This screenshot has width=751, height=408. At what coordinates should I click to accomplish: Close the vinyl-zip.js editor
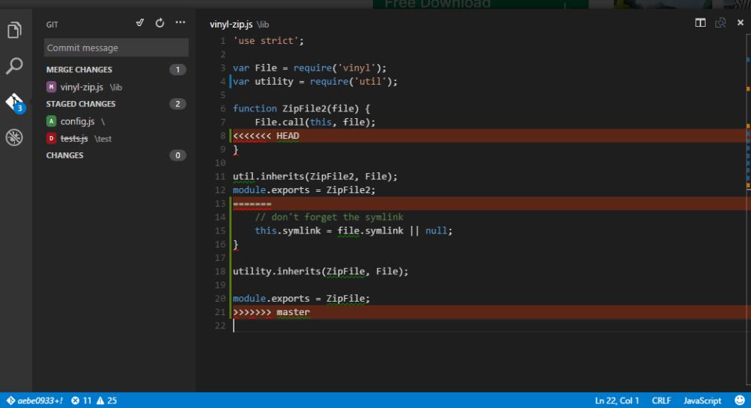tap(740, 23)
